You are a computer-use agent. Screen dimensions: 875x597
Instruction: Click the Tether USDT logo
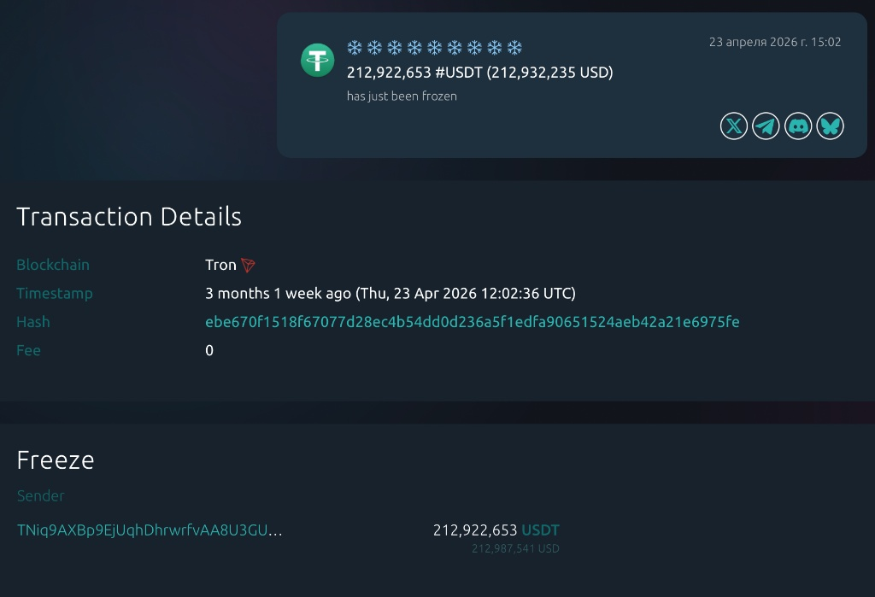318,61
